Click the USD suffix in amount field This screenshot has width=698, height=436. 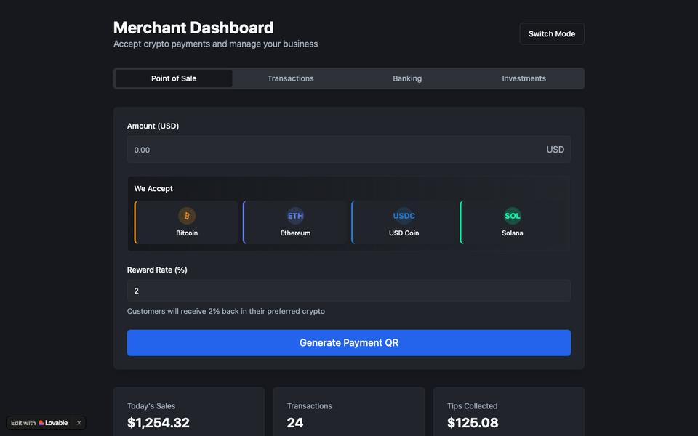click(555, 150)
